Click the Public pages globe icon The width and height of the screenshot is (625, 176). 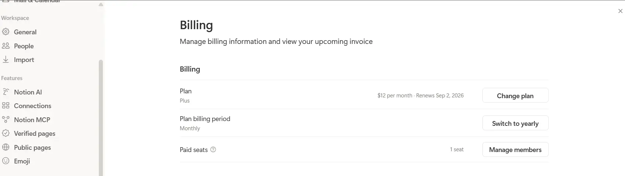(x=6, y=147)
